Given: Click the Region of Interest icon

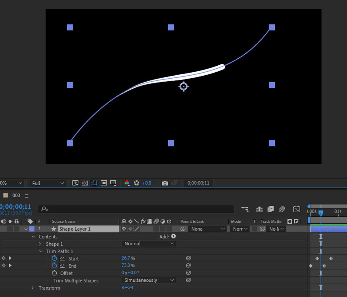Looking at the screenshot, I should click(x=104, y=183).
